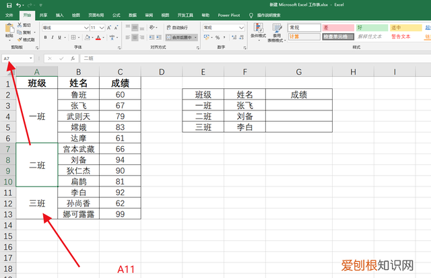Image resolution: width=431 pixels, height=278 pixels.
Task: Apply the Normal (常规) cell style
Action: click(x=304, y=28)
